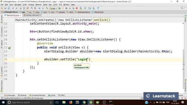Click the Windows Start button
The width and height of the screenshot is (187, 105).
pos(3,102)
